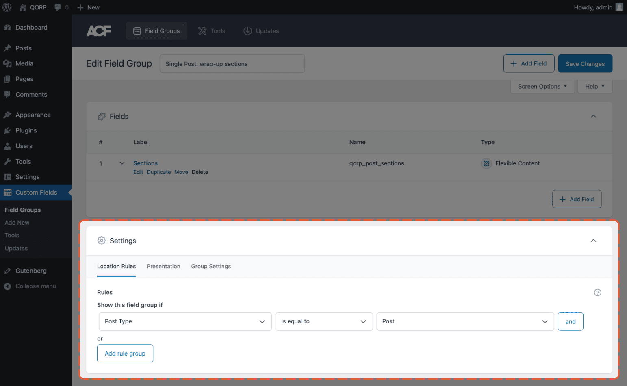The width and height of the screenshot is (627, 386).
Task: Click the Updates download icon in ACF navigation
Action: tap(247, 30)
